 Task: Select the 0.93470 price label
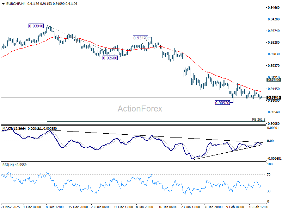click(140, 38)
